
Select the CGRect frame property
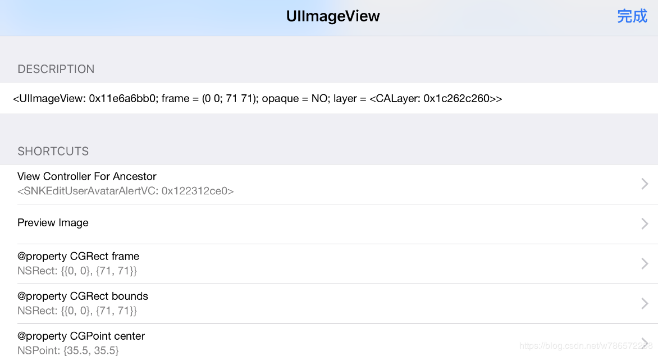point(329,264)
